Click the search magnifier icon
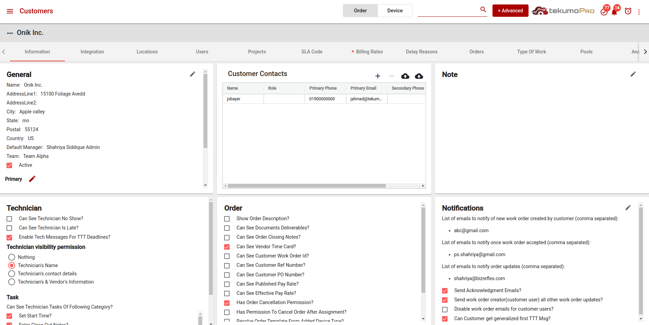Screen dimensions: 649x325 (483, 10)
